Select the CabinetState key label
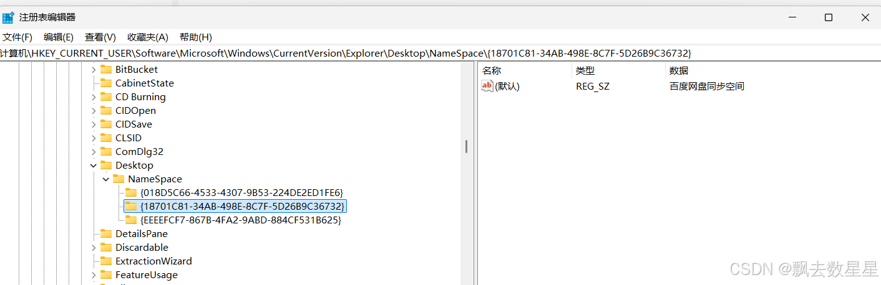 145,83
